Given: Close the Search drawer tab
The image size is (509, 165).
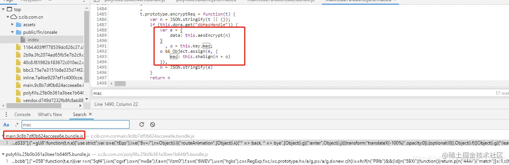Looking at the screenshot, I should tap(90, 114).
